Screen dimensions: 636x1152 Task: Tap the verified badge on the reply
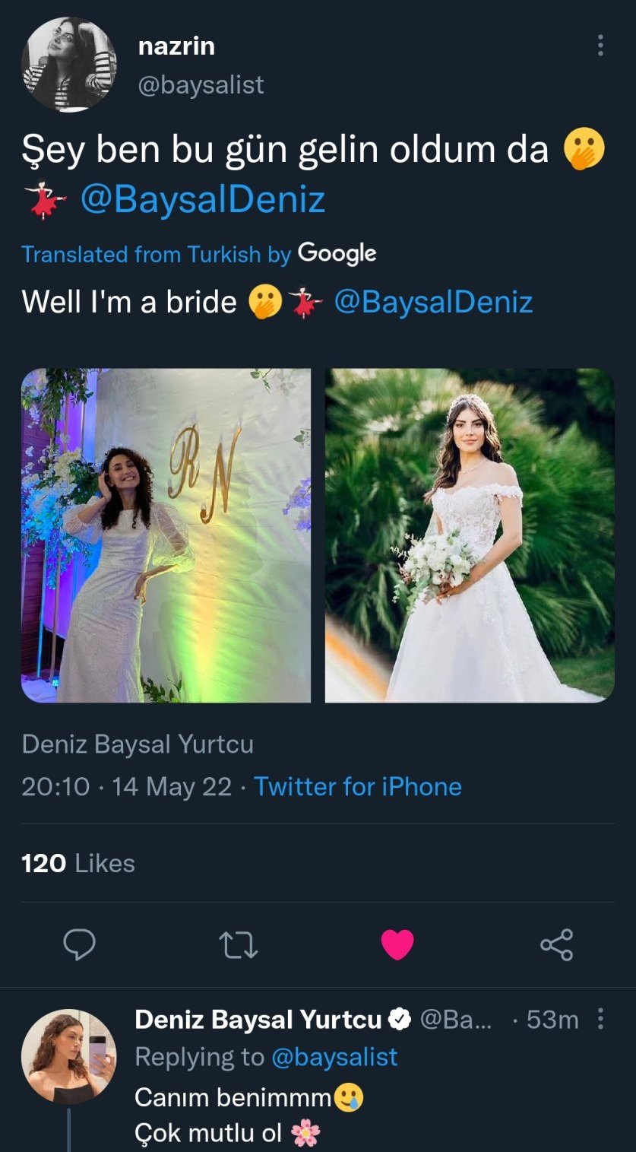pyautogui.click(x=400, y=1020)
